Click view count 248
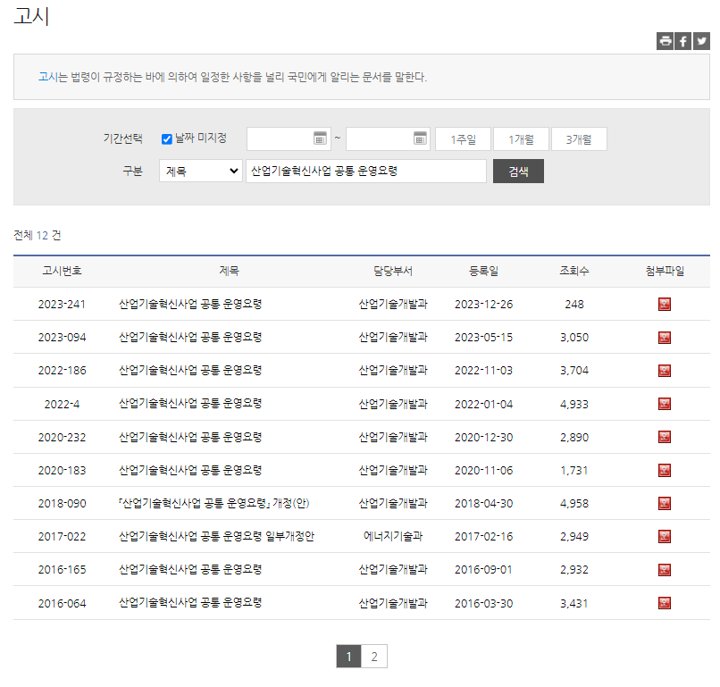The height and width of the screenshot is (687, 720). 574,304
